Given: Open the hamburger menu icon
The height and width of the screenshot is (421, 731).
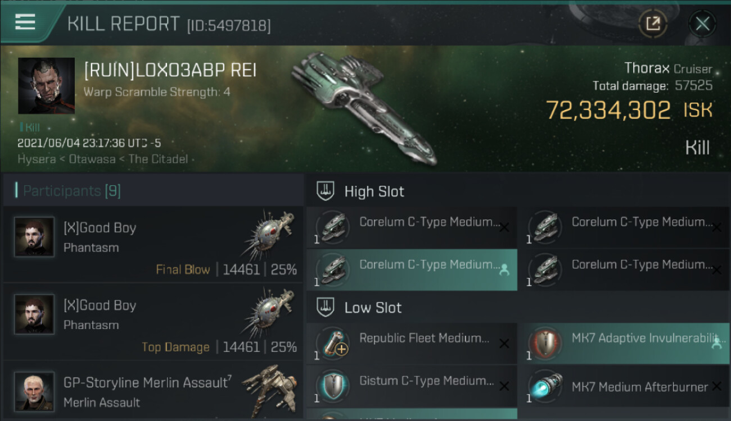Looking at the screenshot, I should pyautogui.click(x=25, y=22).
